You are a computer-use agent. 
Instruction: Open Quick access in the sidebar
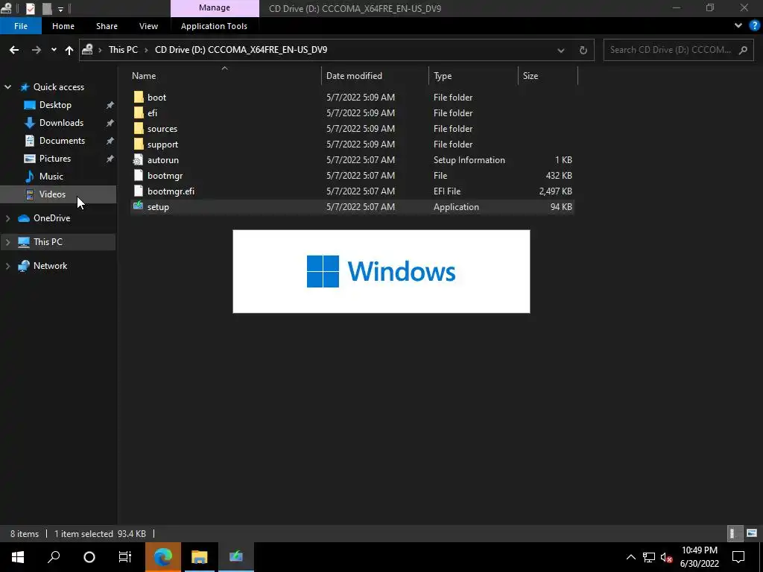click(58, 87)
